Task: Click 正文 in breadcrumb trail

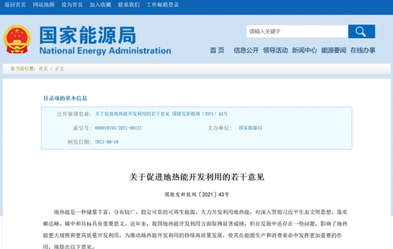Action: [60, 68]
